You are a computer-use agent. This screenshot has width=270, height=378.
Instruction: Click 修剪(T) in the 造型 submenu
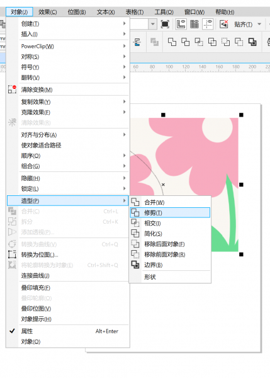click(170, 213)
